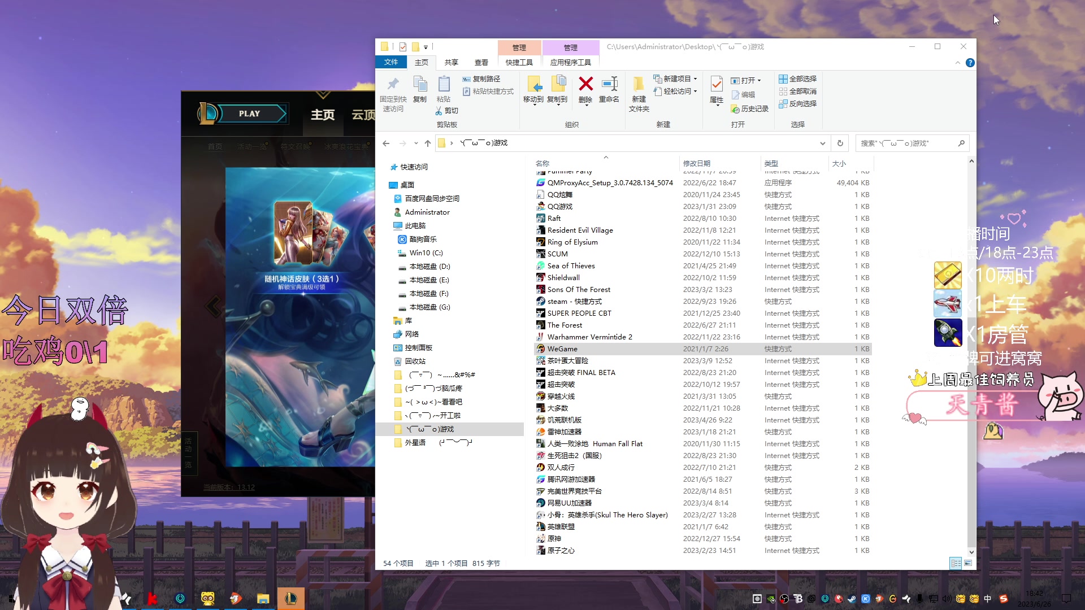Open Application Tools (应用程序工具) tab
The width and height of the screenshot is (1085, 610).
click(x=571, y=62)
